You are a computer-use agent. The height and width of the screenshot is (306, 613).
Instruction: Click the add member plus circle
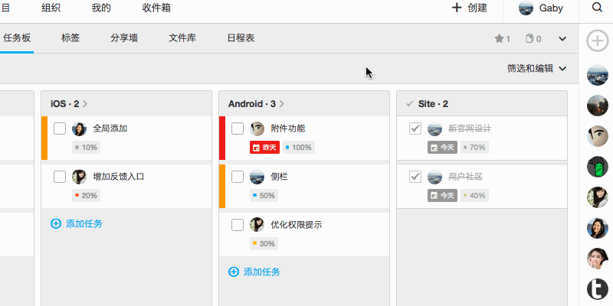click(598, 41)
